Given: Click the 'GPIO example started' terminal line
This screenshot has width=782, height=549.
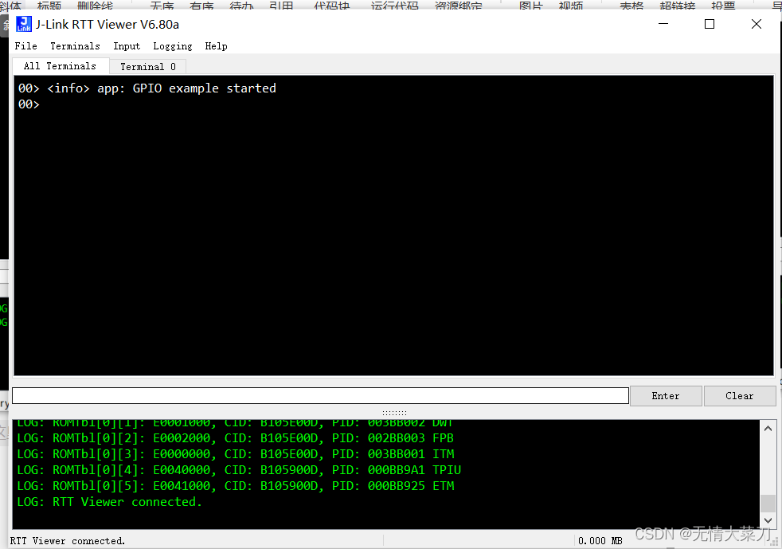Looking at the screenshot, I should 147,88.
